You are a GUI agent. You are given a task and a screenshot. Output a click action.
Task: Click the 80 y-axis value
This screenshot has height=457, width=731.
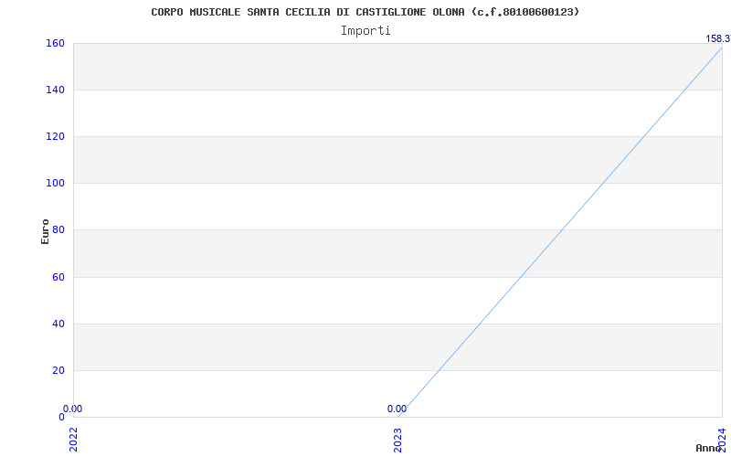point(58,230)
